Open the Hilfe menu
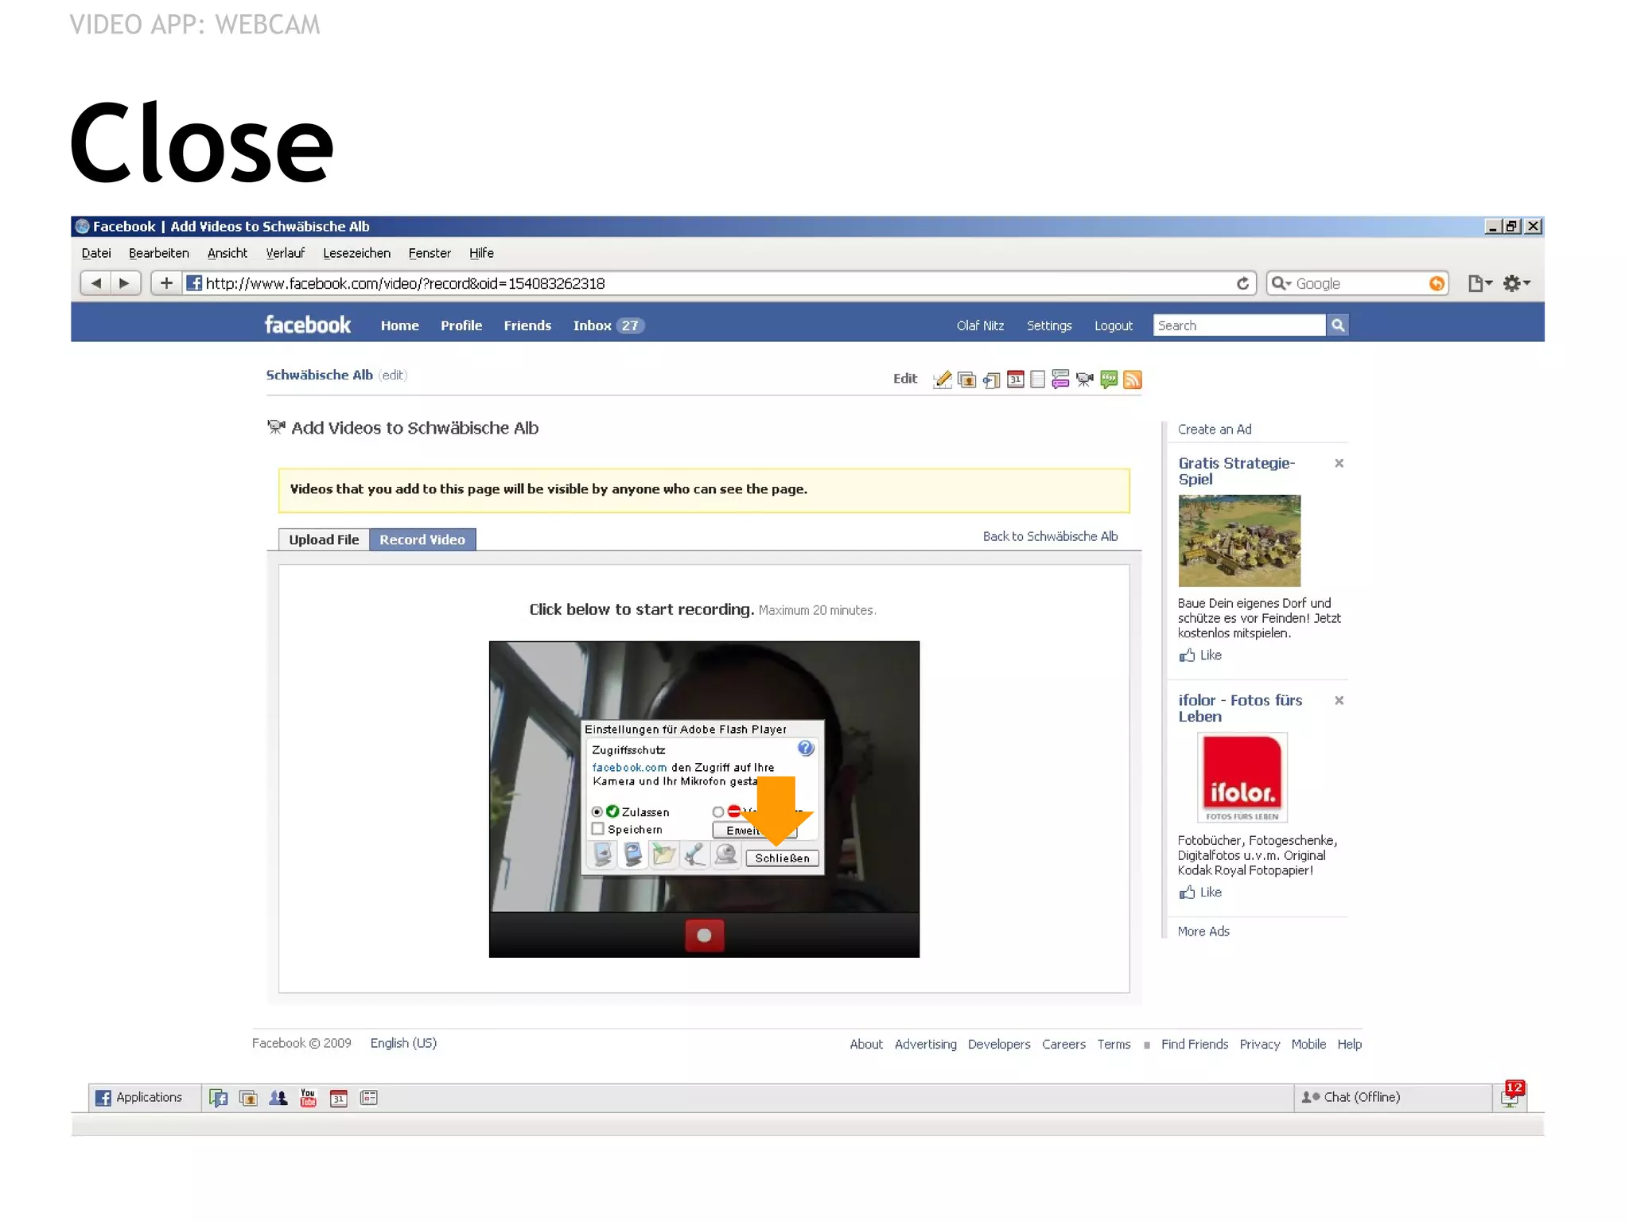This screenshot has width=1629, height=1222. coord(481,253)
